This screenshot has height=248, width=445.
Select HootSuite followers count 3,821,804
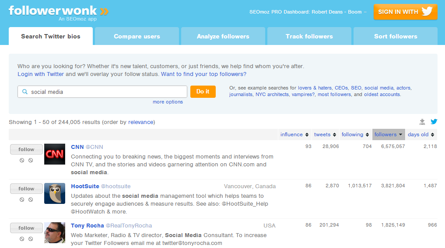pos(393,186)
